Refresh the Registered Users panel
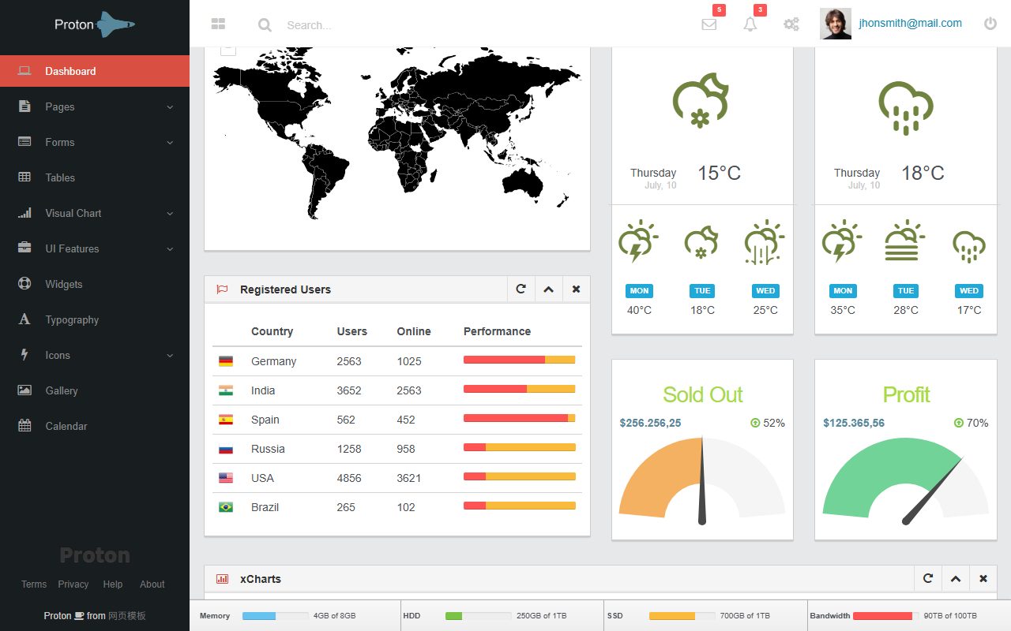 tap(521, 289)
